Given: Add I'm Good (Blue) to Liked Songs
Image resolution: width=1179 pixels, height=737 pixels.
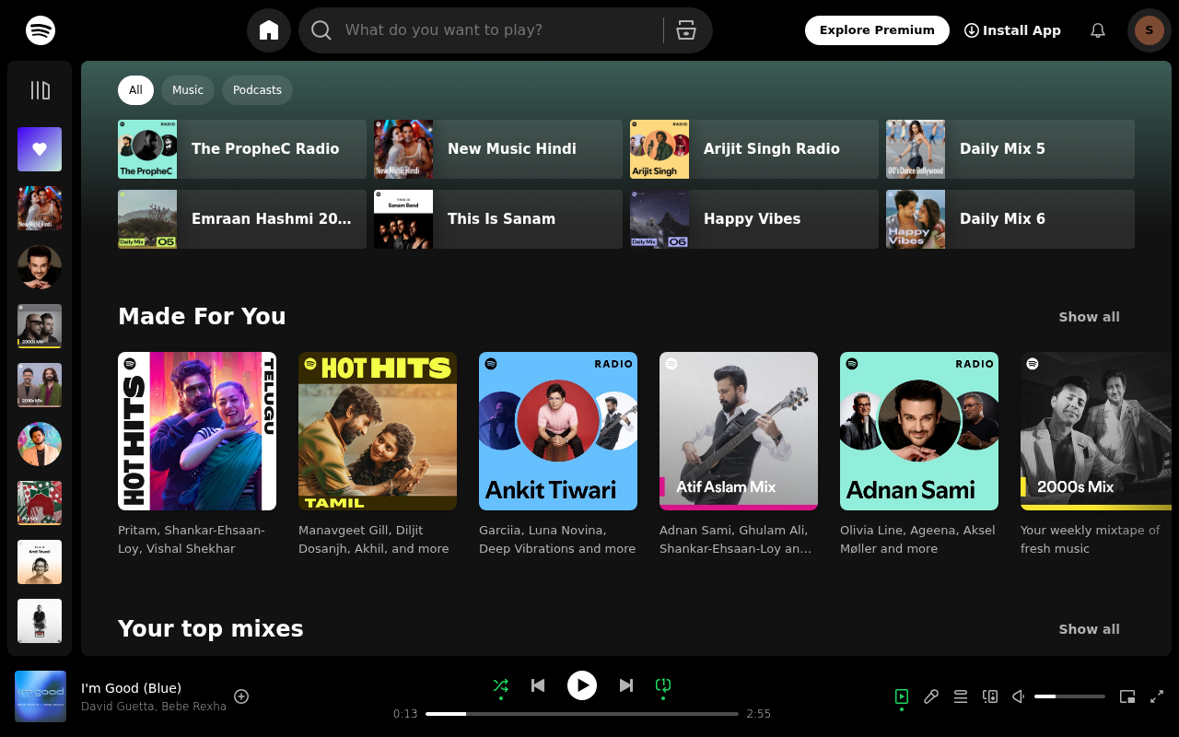Looking at the screenshot, I should pyautogui.click(x=241, y=696).
